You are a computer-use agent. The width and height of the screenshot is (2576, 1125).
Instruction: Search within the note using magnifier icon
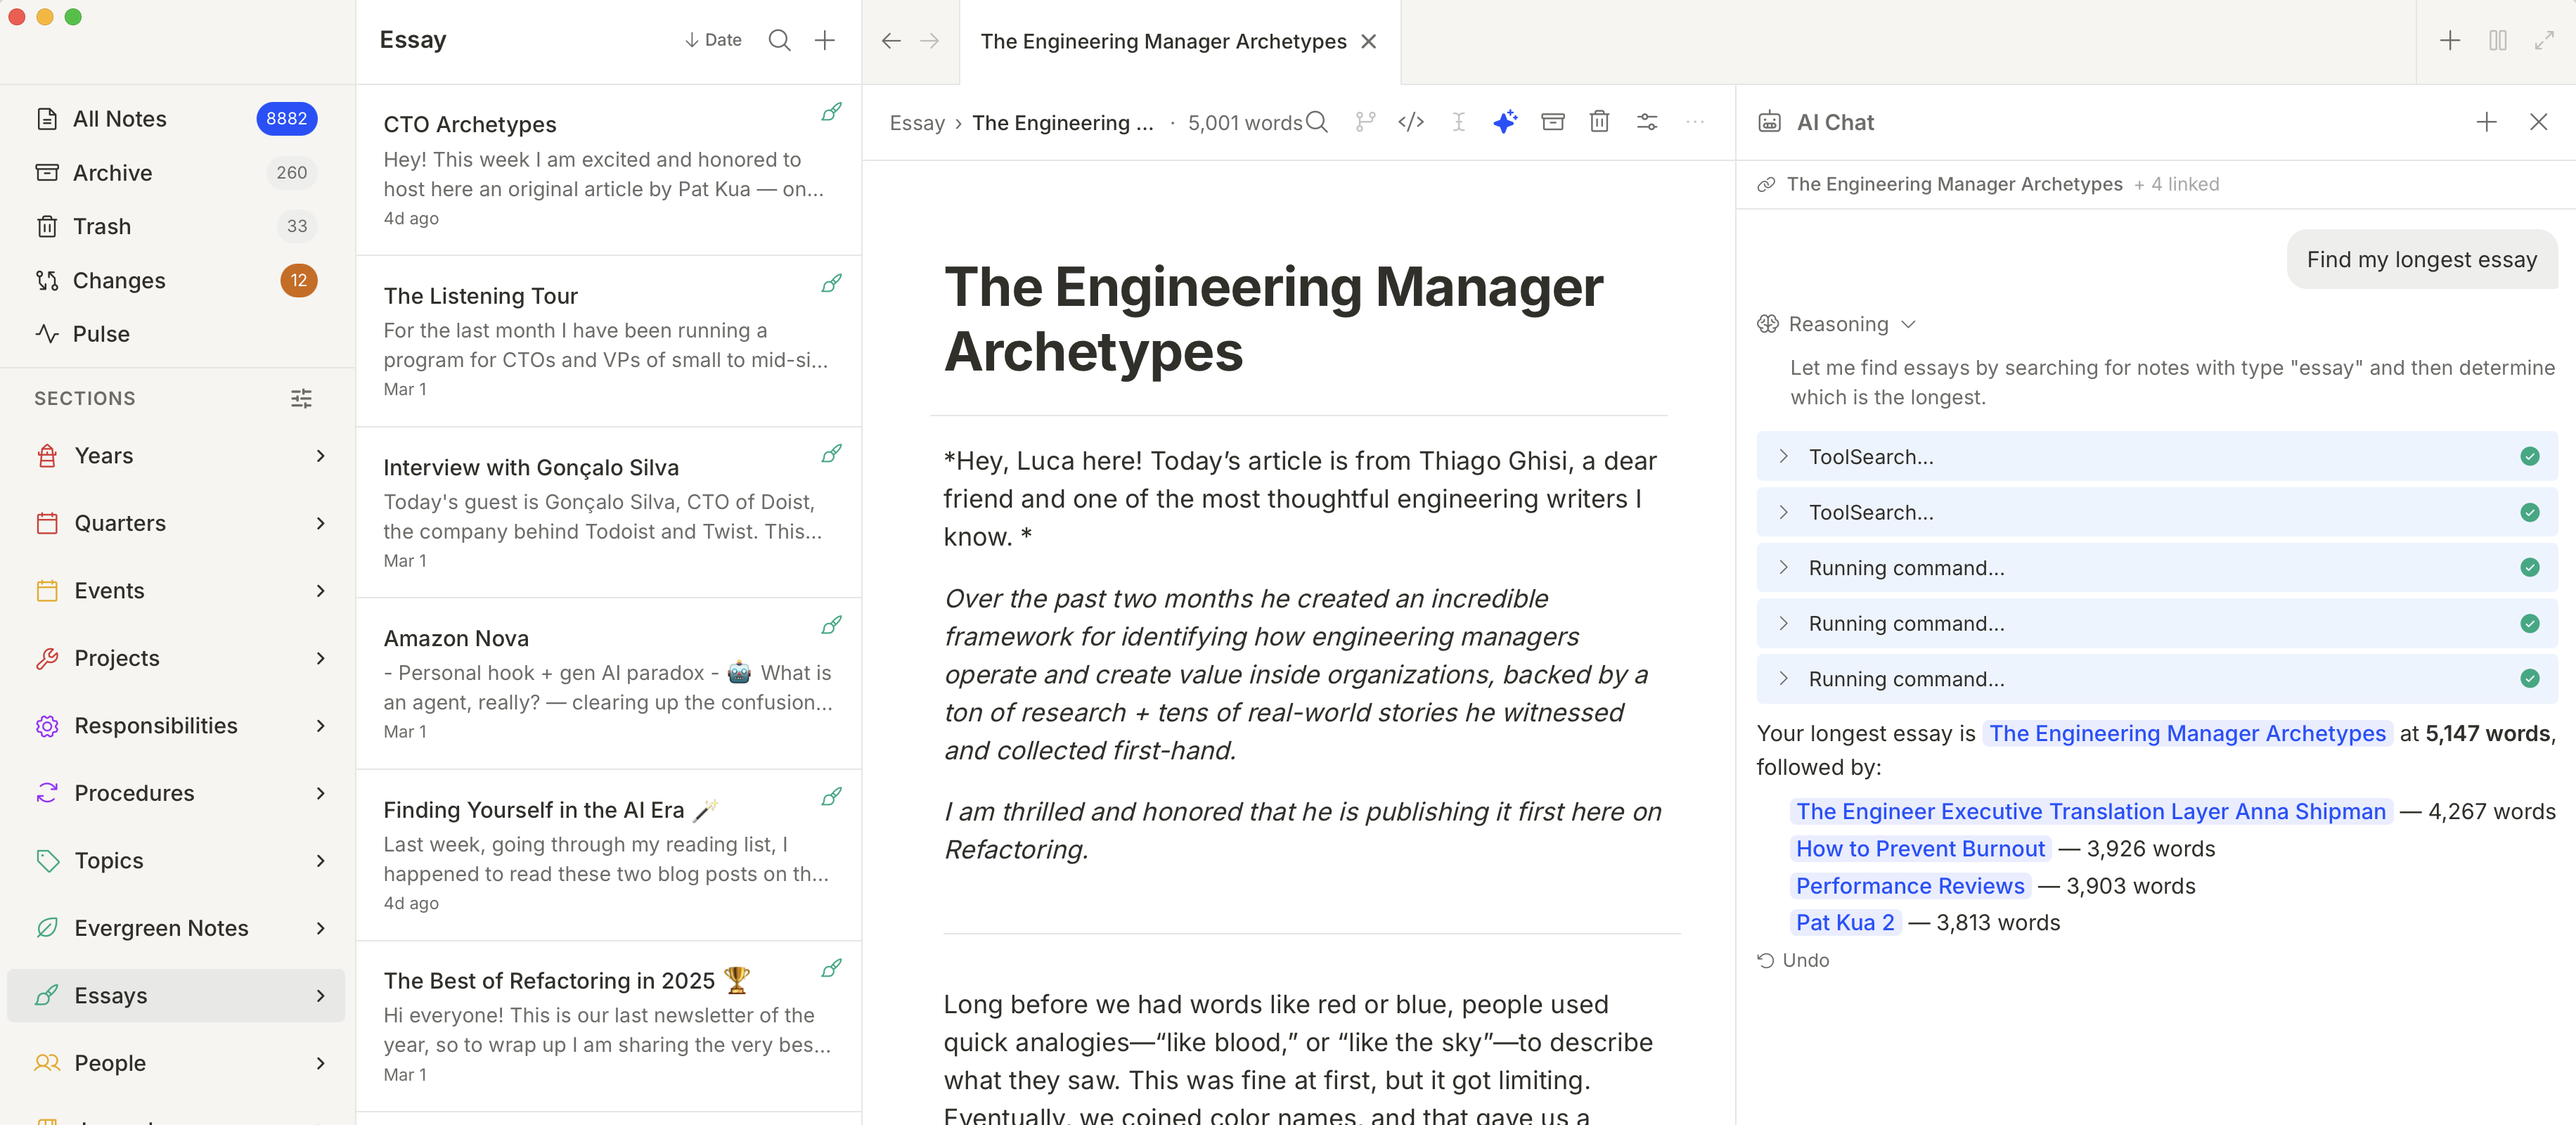(x=1318, y=122)
